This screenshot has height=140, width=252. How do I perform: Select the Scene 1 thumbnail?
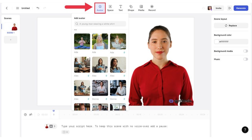[10, 27]
